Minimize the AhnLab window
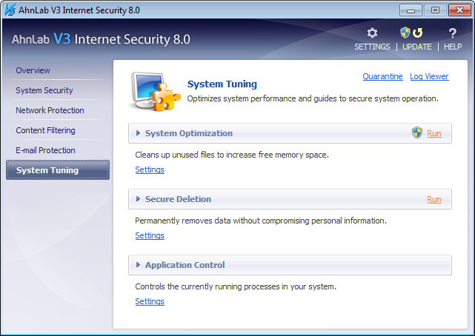The image size is (475, 336). pyautogui.click(x=411, y=10)
